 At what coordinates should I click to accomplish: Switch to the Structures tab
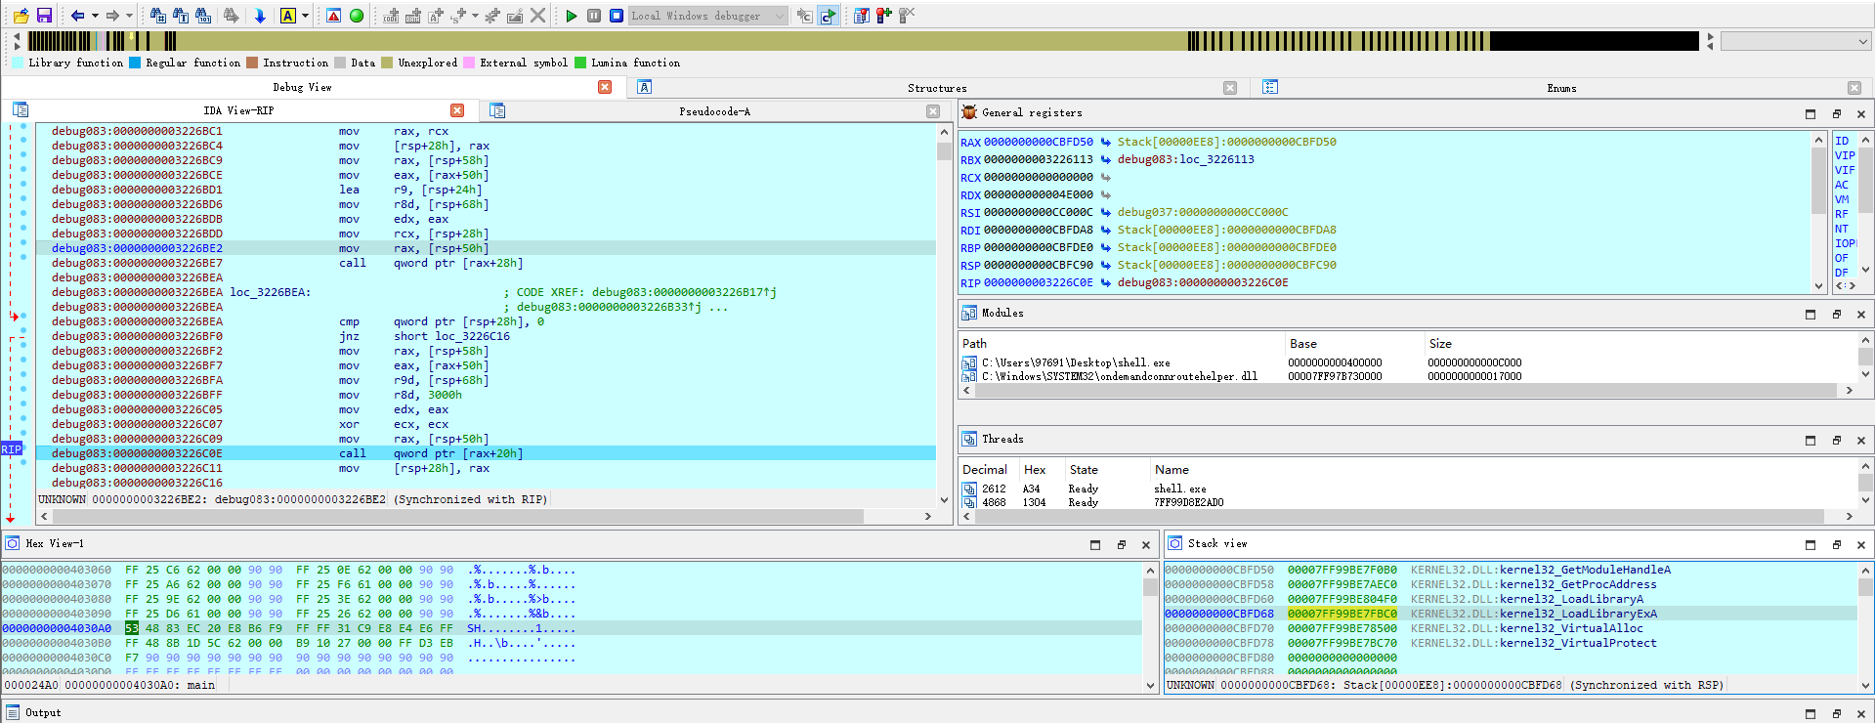tap(937, 88)
